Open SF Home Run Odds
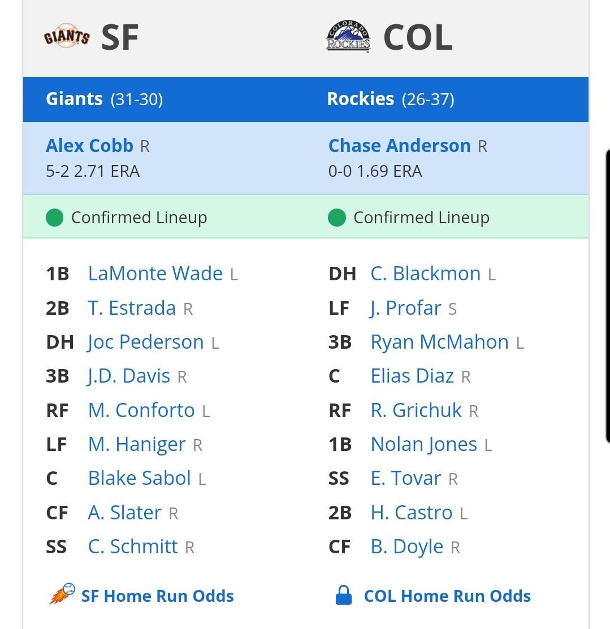610x629 pixels. pos(157,596)
